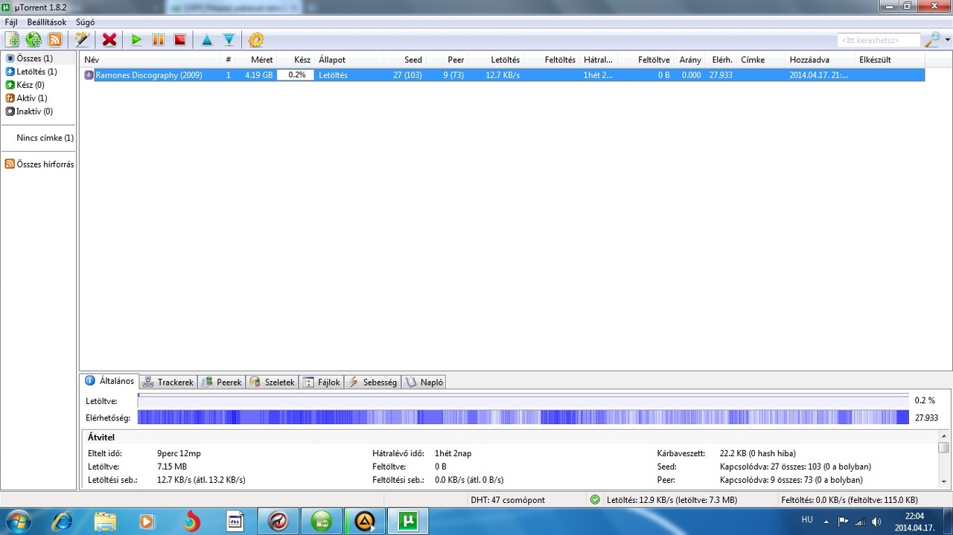Open Internet Explorer from taskbar

pos(62,522)
